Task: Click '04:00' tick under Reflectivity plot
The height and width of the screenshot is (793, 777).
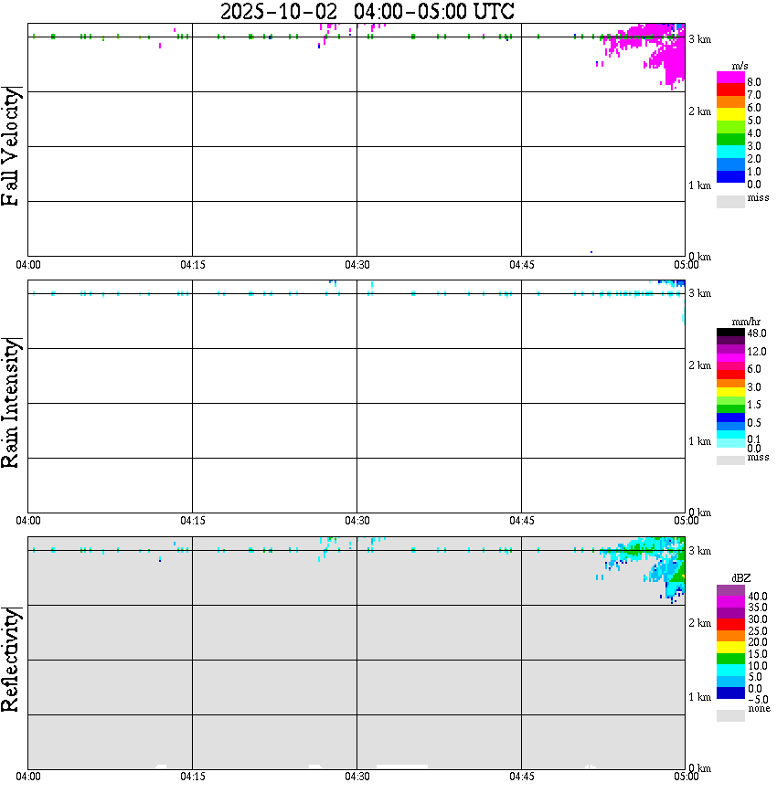Action: click(28, 777)
